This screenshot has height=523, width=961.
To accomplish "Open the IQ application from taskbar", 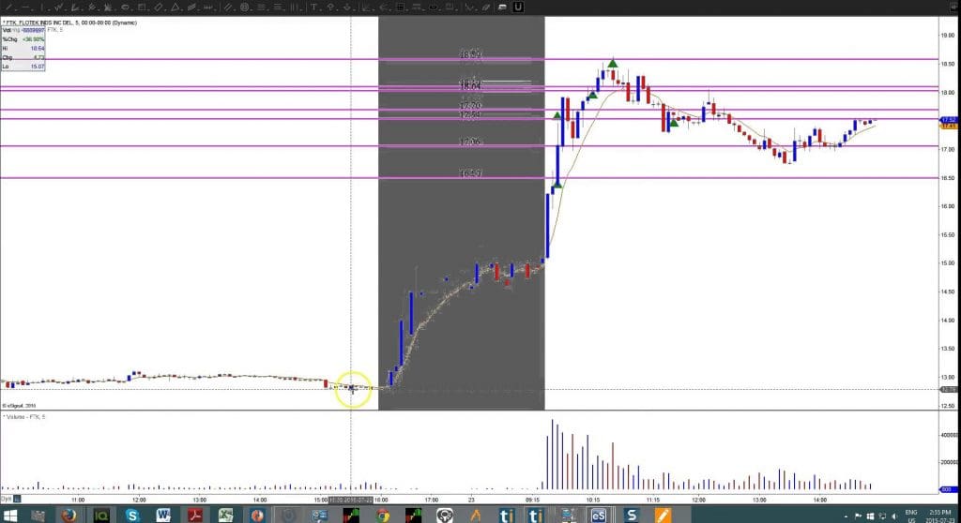I will point(101,516).
